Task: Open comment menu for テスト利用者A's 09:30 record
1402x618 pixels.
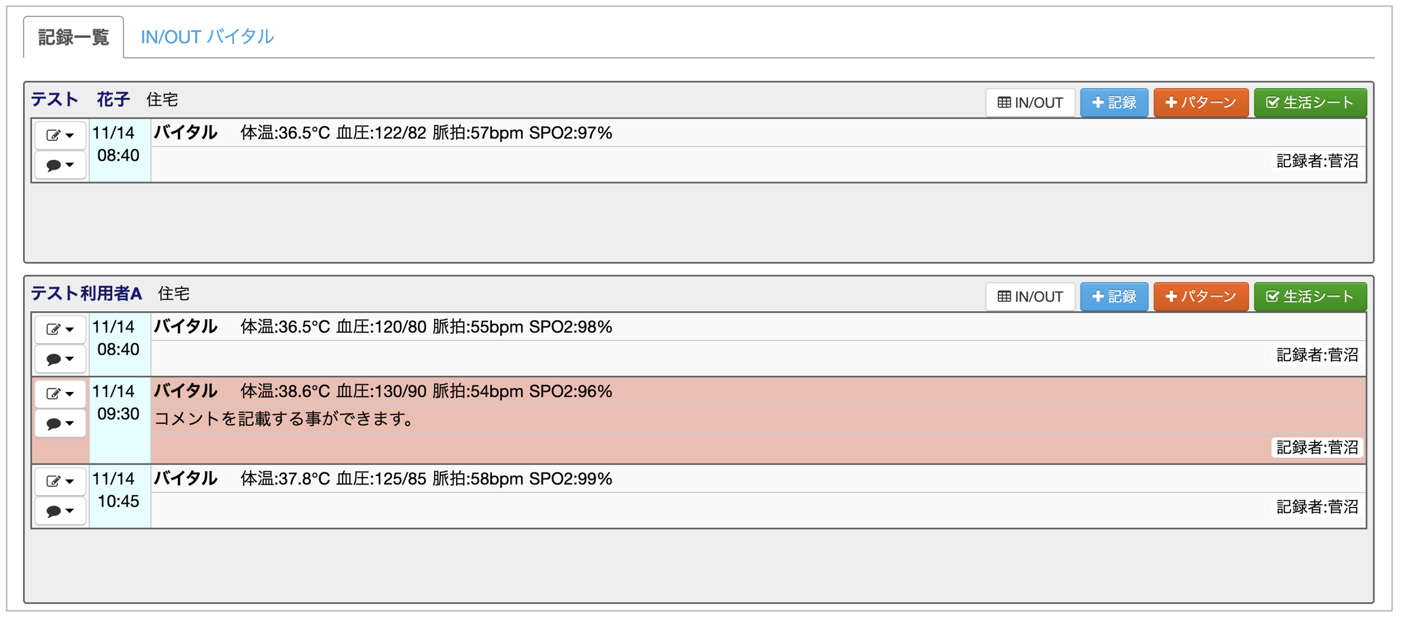Action: pyautogui.click(x=60, y=423)
